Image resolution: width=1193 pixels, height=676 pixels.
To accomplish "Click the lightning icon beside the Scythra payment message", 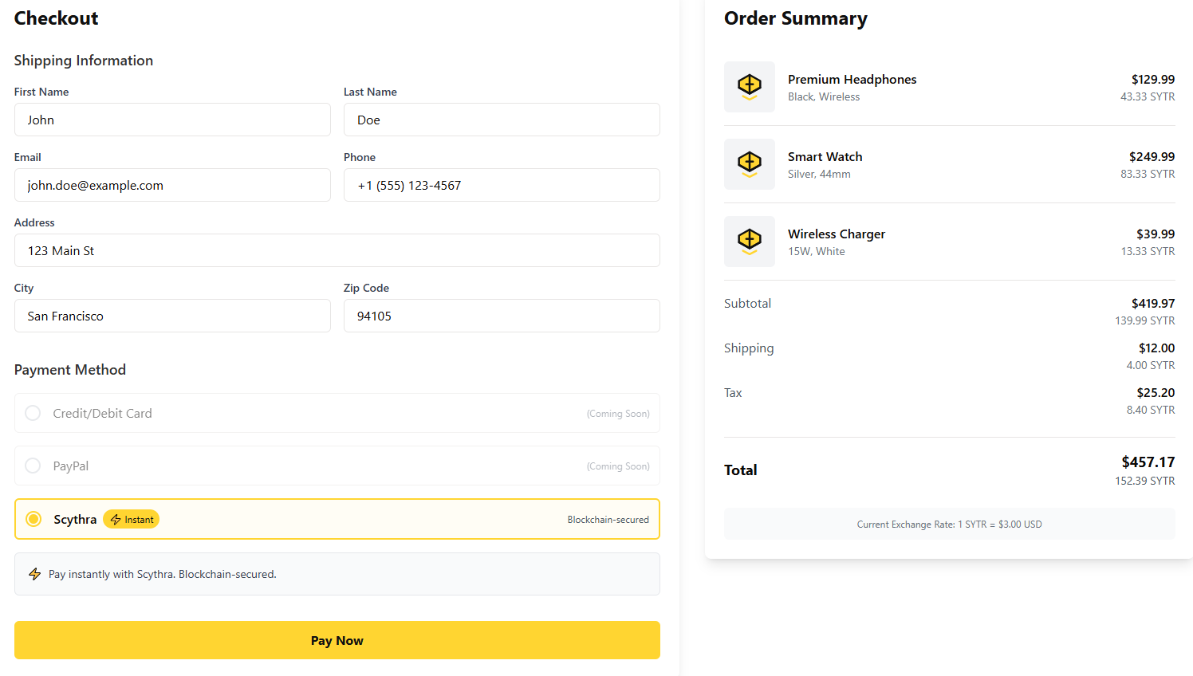I will tap(34, 573).
